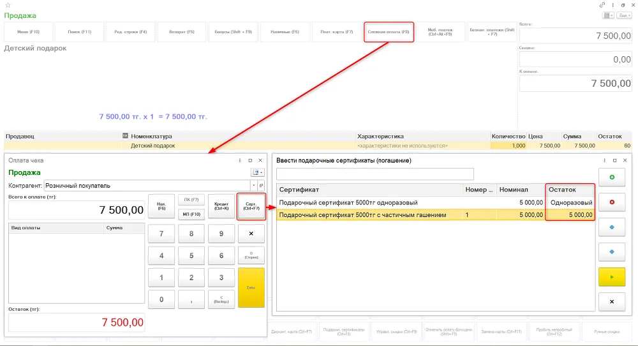
Task: Expand the Контрагент dropdown list
Action: coord(253,186)
